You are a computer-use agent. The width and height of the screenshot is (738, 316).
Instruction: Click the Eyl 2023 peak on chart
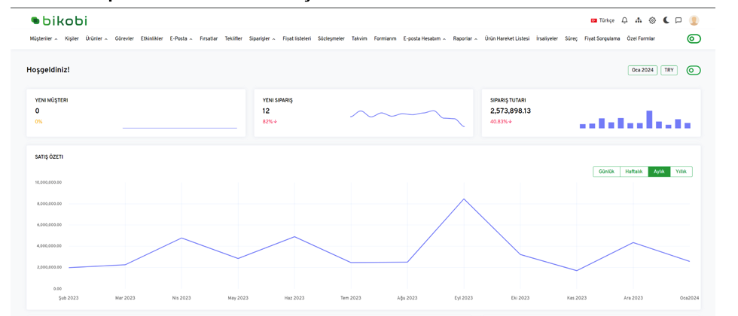(464, 199)
